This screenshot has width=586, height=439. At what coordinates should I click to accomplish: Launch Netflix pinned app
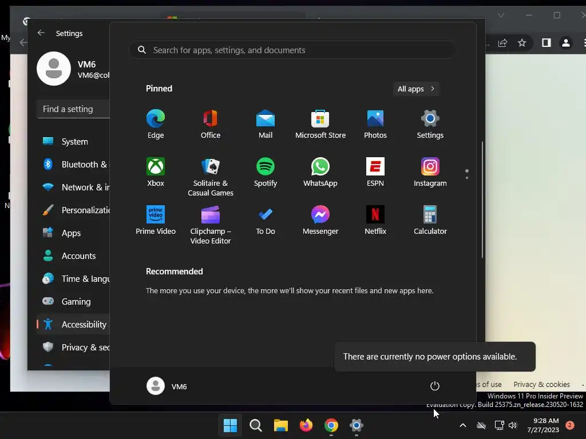coord(375,220)
